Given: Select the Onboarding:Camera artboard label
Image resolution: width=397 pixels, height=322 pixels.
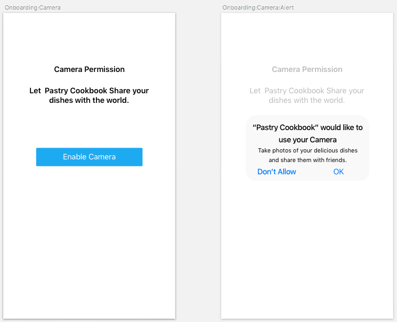Looking at the screenshot, I should pyautogui.click(x=33, y=7).
